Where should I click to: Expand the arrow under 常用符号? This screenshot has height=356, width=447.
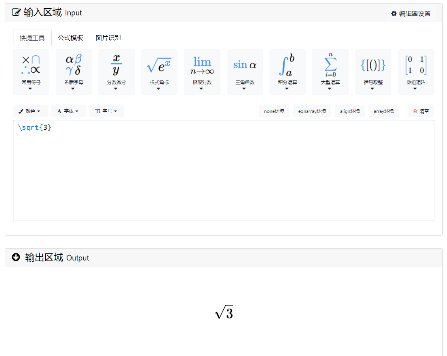coord(30,89)
